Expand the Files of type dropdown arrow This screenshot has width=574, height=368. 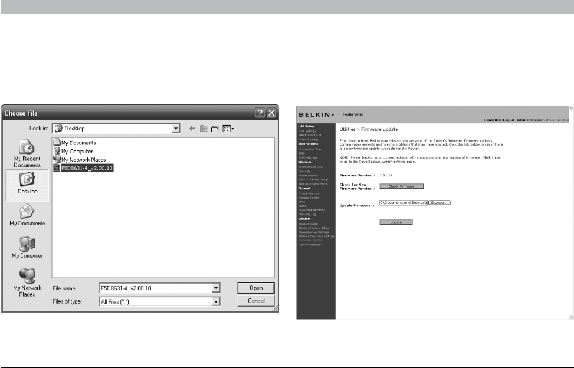[216, 301]
